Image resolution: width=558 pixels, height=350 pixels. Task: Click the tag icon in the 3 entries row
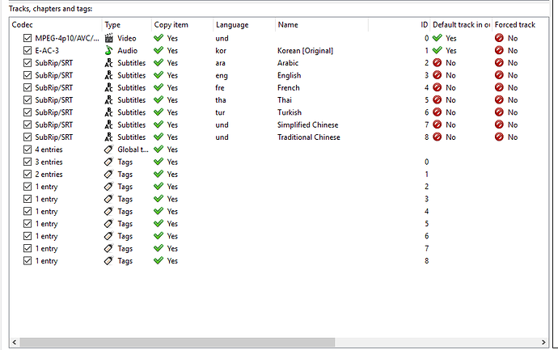[109, 162]
